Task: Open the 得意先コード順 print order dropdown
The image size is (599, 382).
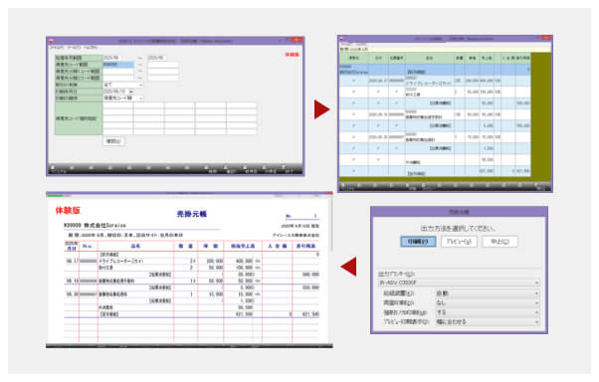Action: pos(123,98)
